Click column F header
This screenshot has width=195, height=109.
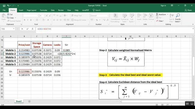66,36
